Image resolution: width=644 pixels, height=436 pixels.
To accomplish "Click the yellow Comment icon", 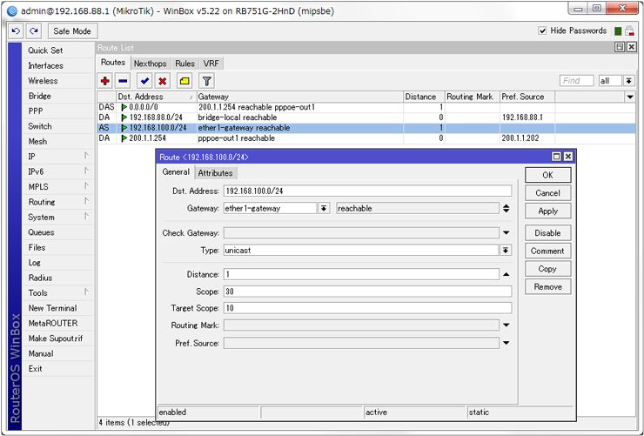I will point(184,81).
